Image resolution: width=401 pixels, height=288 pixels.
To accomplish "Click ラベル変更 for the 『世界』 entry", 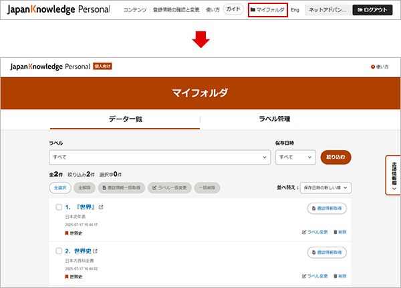I will (x=315, y=232).
